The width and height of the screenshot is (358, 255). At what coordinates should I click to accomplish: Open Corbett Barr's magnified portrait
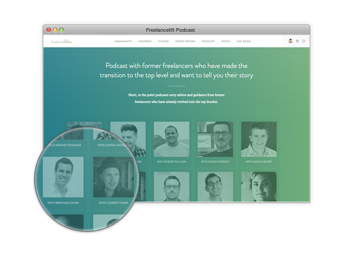click(114, 177)
